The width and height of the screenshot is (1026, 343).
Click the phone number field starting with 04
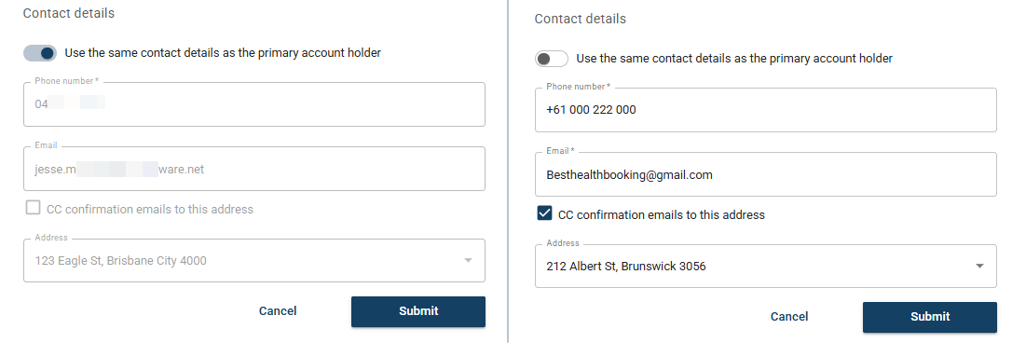point(253,104)
